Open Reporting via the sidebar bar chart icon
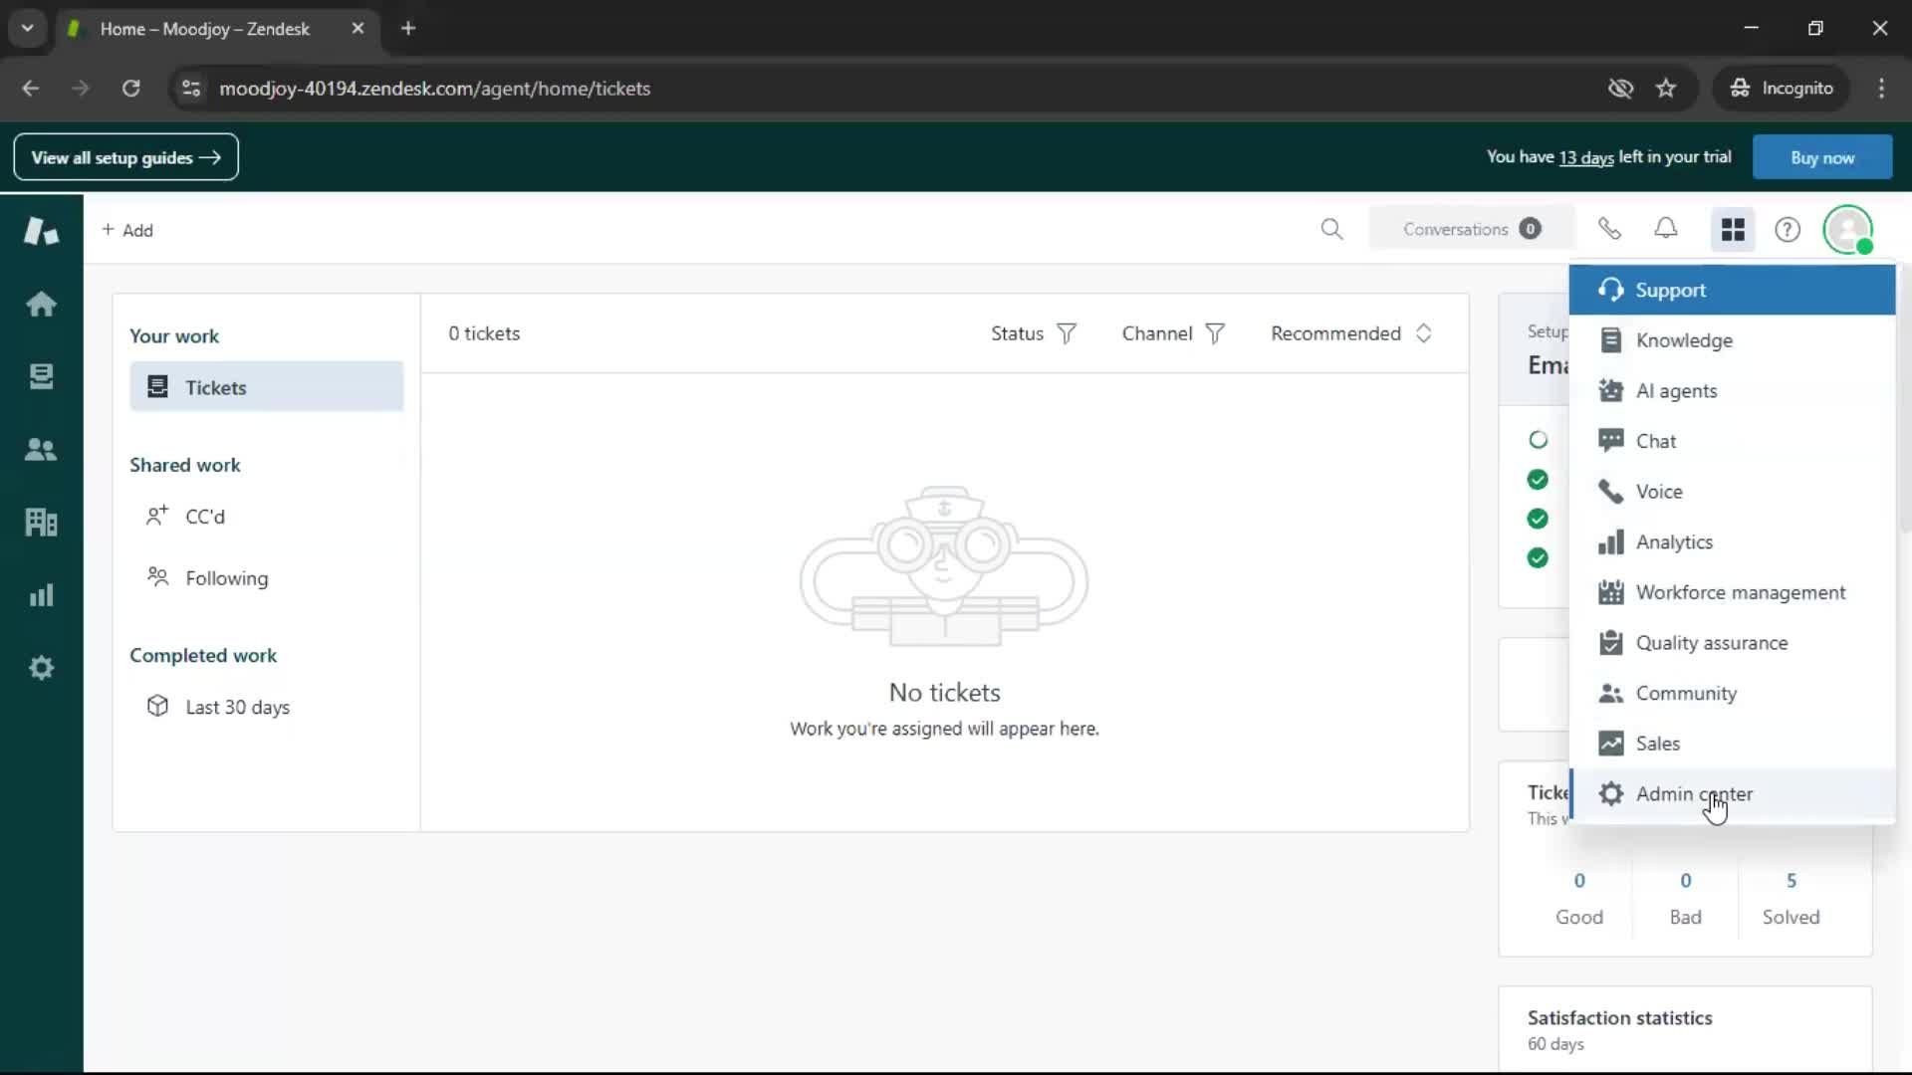The height and width of the screenshot is (1075, 1912). coord(41,595)
